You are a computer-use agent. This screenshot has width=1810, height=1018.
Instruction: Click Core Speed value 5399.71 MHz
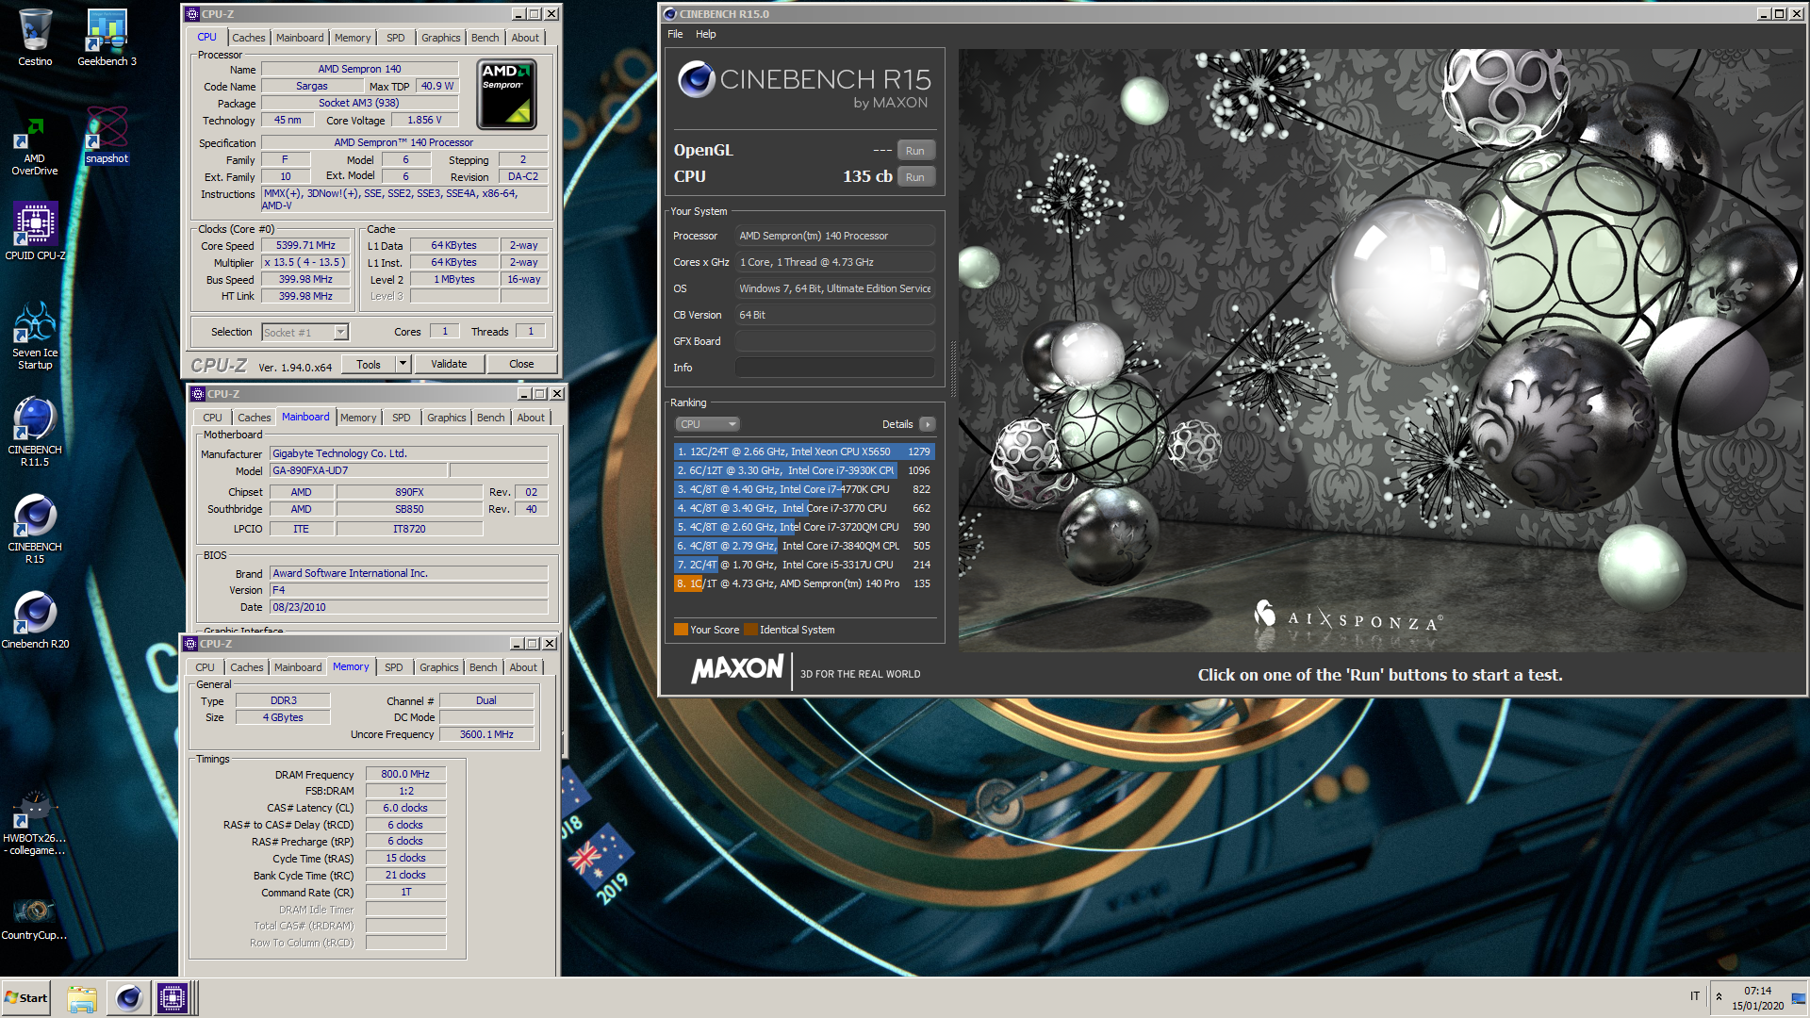pos(305,245)
